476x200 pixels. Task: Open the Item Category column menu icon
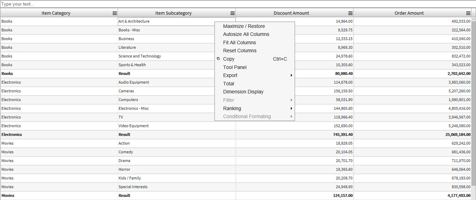point(114,13)
